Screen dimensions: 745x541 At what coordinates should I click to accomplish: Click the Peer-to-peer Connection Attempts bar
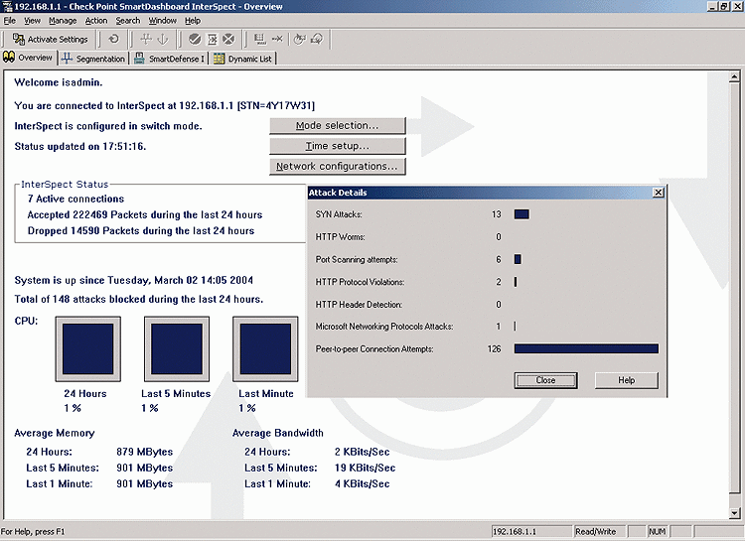click(x=586, y=348)
